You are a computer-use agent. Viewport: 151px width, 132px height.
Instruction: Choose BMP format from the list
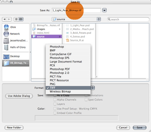tap(68, 50)
